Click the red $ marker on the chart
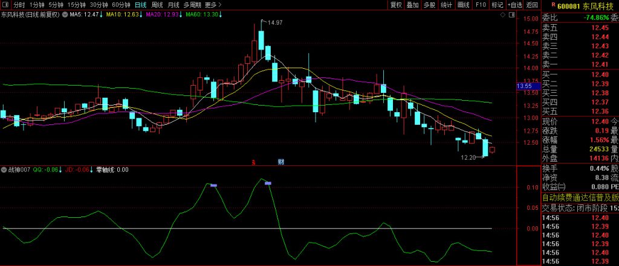619x266 pixels. click(254, 162)
